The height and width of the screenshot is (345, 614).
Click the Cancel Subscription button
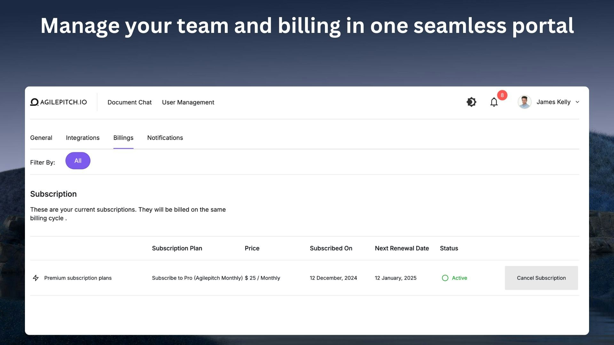541,278
